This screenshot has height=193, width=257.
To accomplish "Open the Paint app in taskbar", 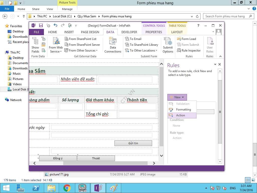I will [x=113, y=188].
